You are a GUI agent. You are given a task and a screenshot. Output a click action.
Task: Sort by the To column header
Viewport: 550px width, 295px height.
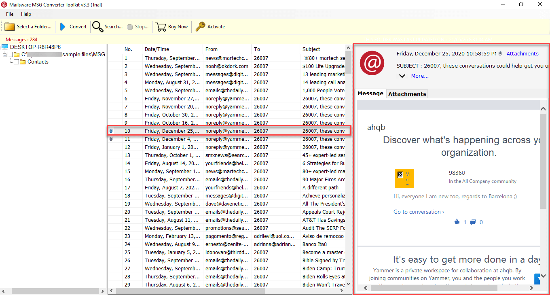(275, 49)
